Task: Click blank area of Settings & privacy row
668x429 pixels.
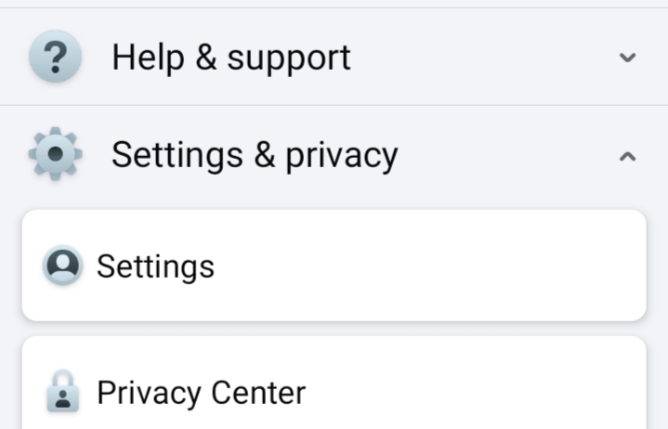Action: click(507, 156)
